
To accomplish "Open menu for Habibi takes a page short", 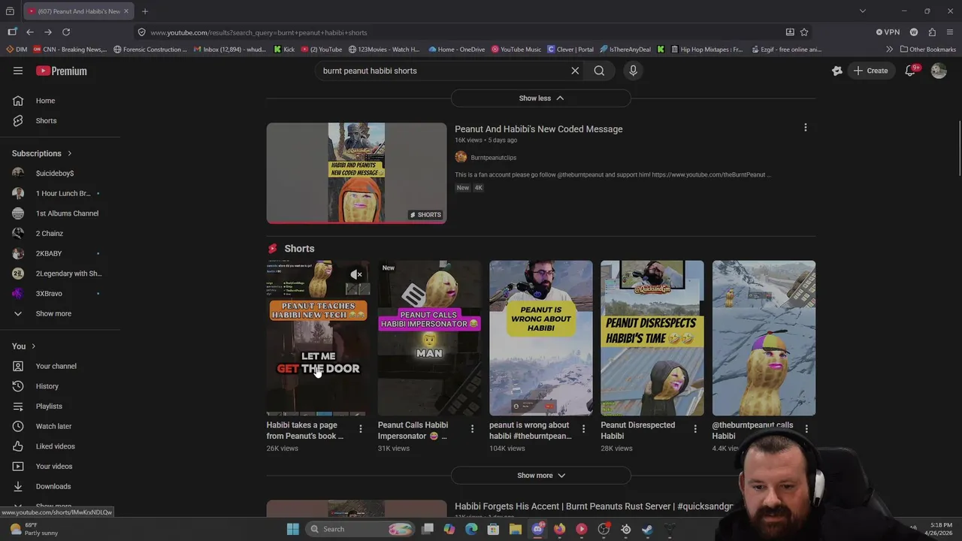I will [x=361, y=429].
